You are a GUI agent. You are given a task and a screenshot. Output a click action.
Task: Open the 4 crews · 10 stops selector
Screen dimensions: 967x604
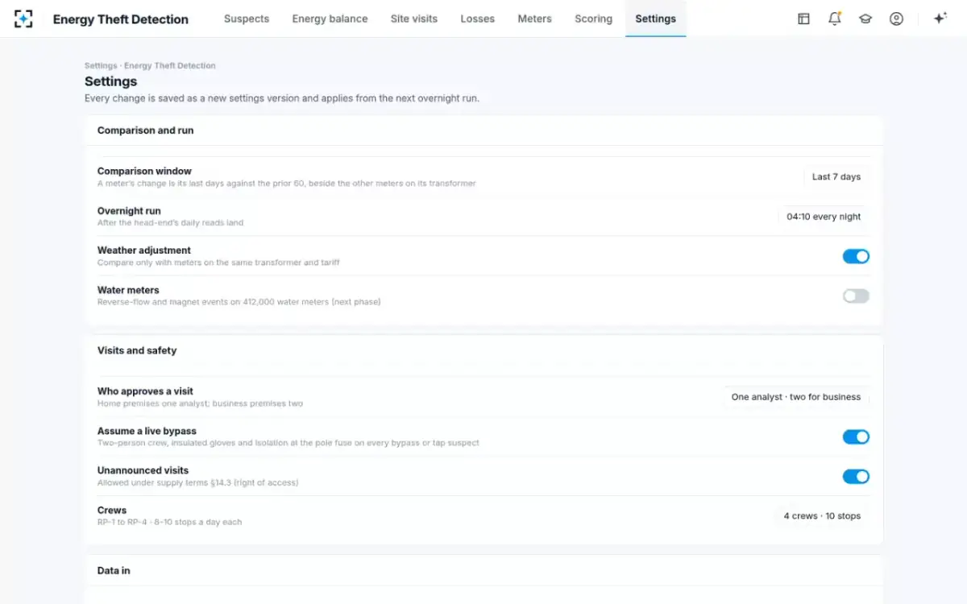pyautogui.click(x=822, y=516)
